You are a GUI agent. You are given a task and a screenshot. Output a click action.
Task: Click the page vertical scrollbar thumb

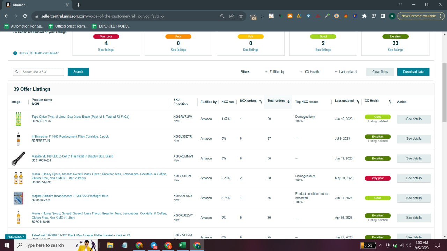click(x=445, y=92)
